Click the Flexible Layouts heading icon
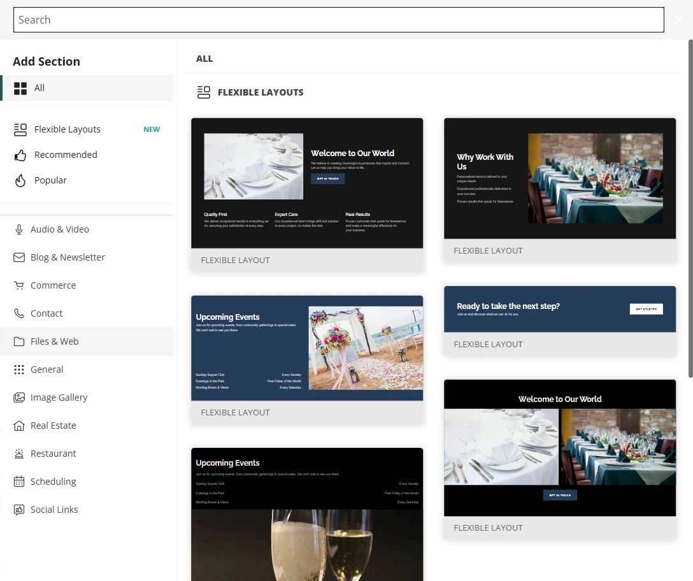 pyautogui.click(x=204, y=92)
